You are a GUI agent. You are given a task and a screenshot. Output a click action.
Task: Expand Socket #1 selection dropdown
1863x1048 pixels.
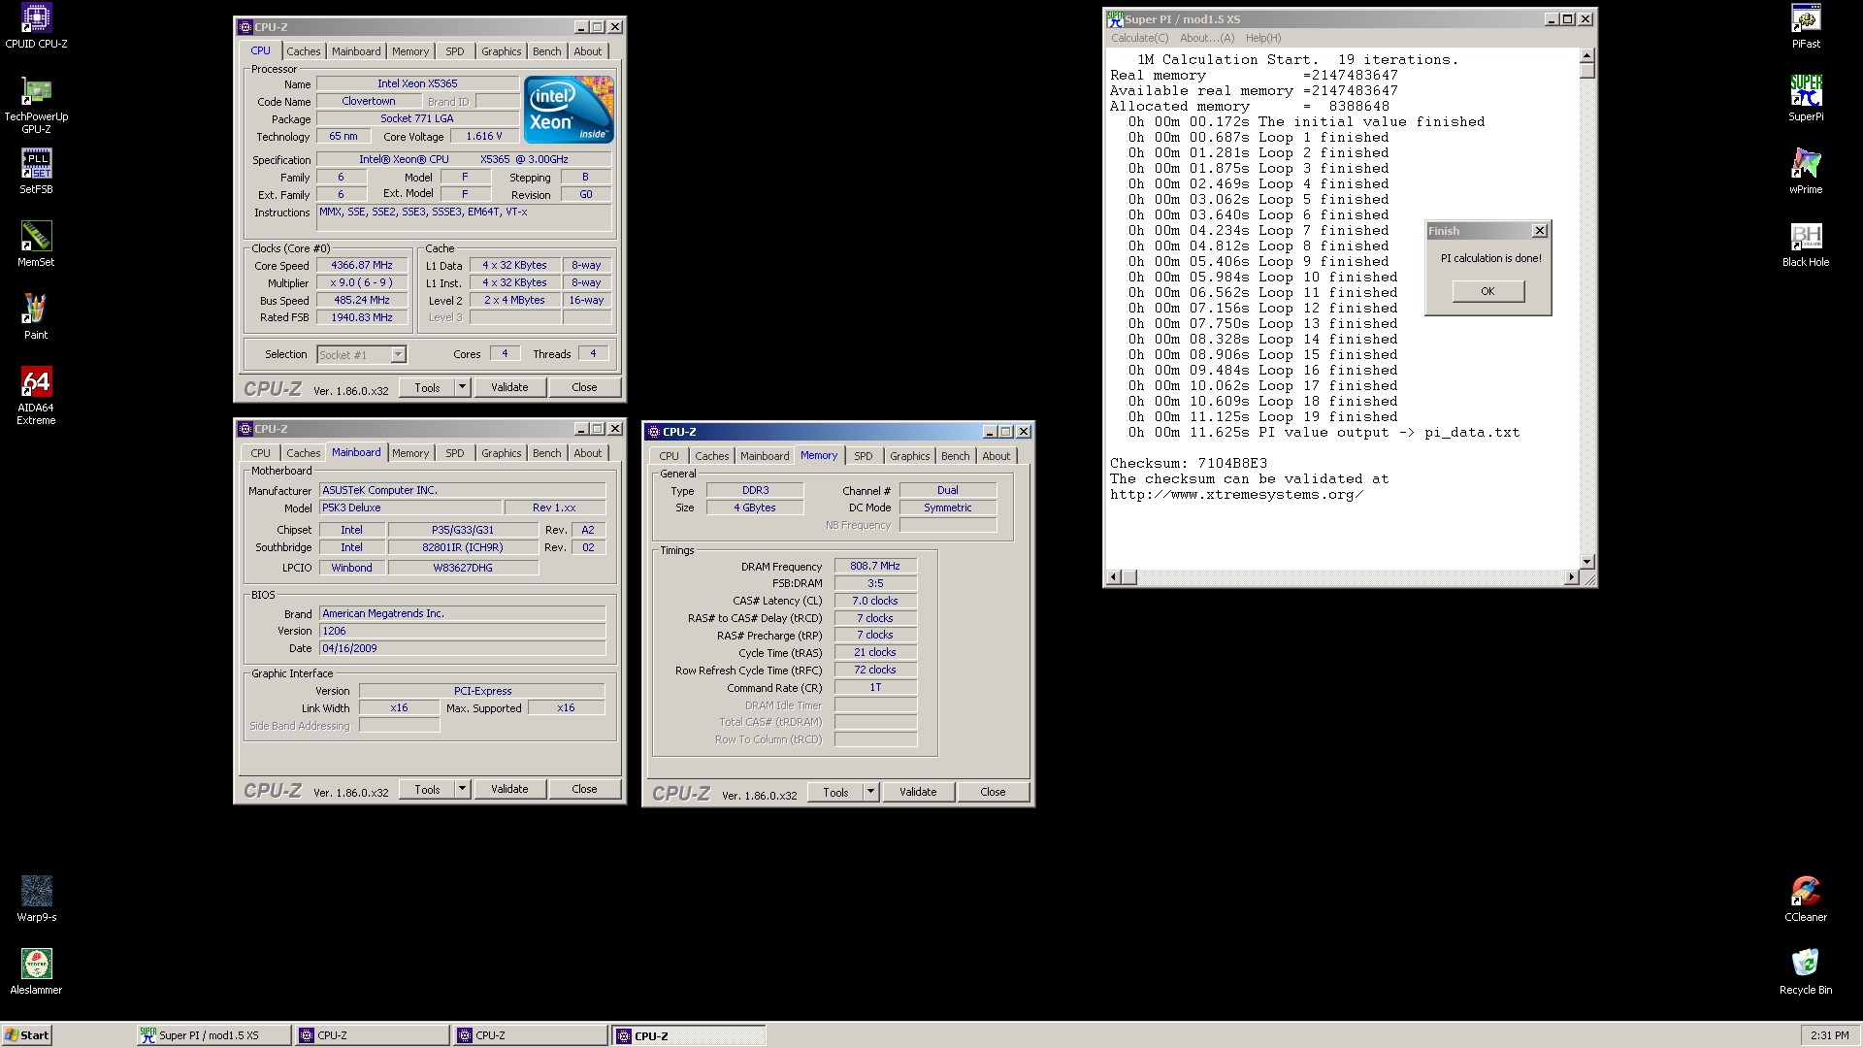pos(398,355)
